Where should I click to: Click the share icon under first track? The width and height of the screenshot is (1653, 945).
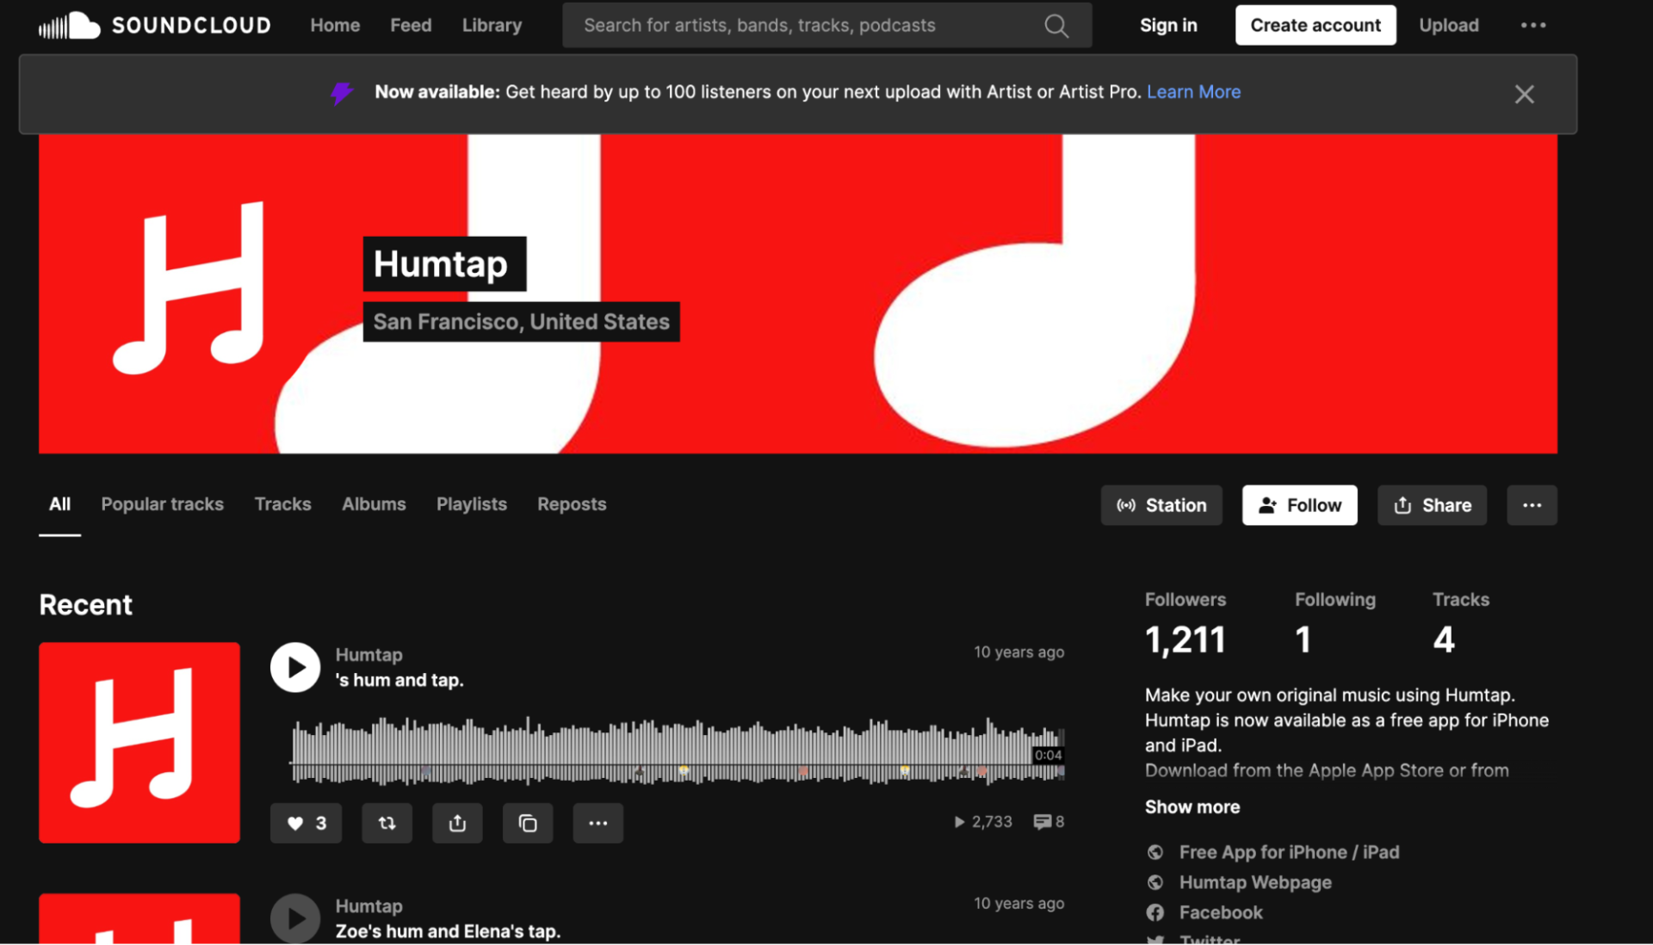point(457,823)
